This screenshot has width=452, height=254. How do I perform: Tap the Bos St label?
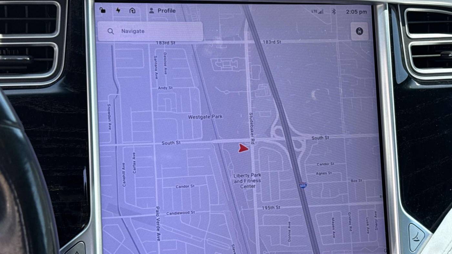coord(356,181)
